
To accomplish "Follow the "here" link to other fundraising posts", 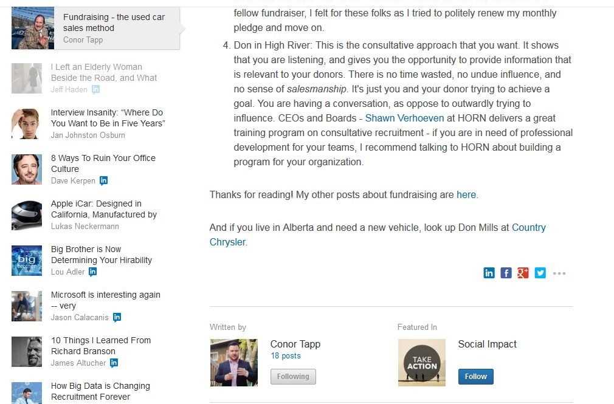I will point(466,194).
